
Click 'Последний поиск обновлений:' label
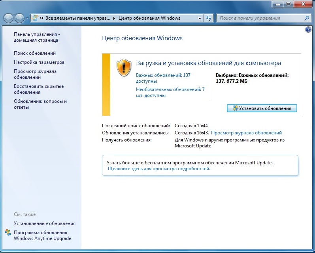tap(136, 126)
